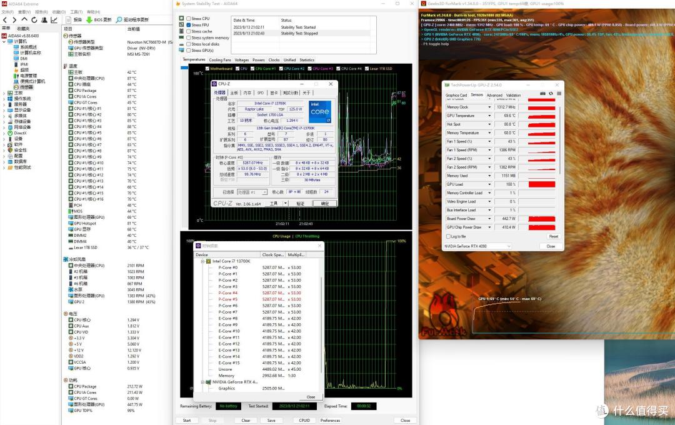Take GPU-Z screenshot with camera icon
This screenshot has width=675, height=425.
(542, 94)
